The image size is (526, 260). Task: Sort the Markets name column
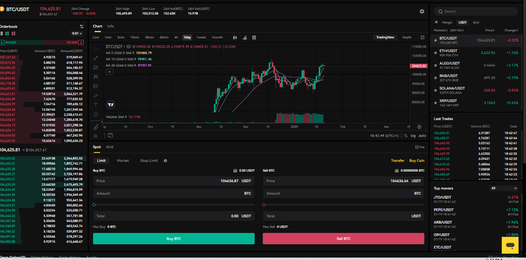click(441, 30)
